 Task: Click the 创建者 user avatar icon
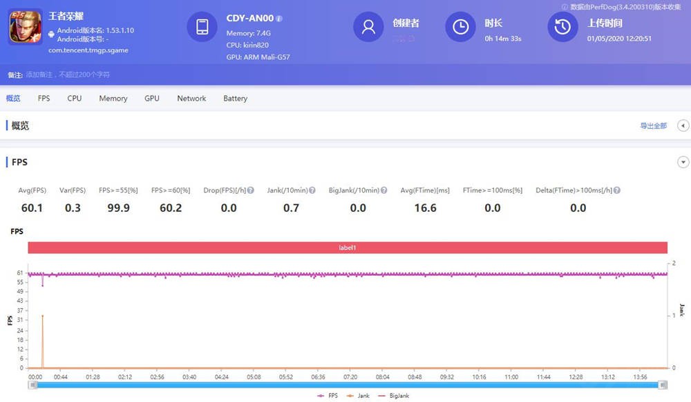click(368, 27)
